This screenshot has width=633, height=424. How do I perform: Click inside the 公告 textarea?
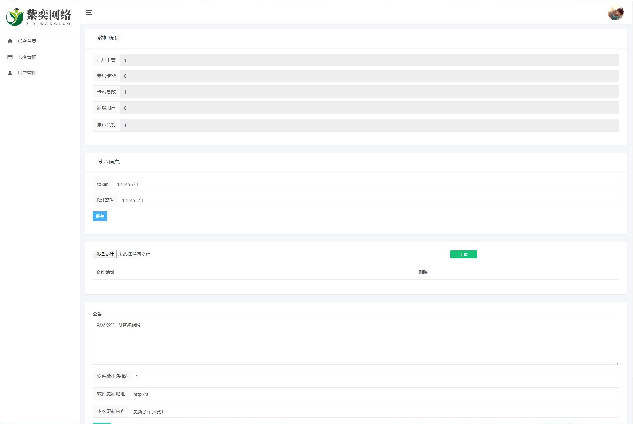(356, 342)
